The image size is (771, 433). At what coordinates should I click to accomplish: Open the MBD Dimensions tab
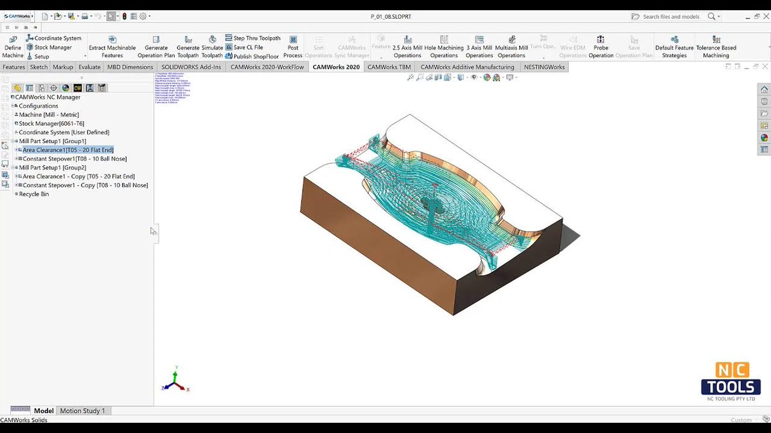click(130, 67)
